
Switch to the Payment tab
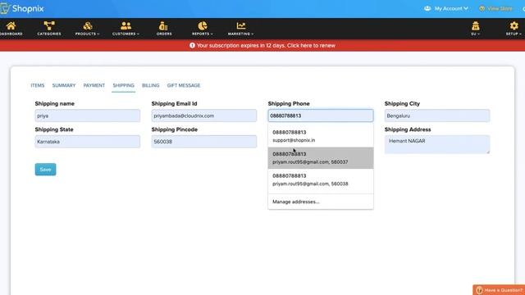pyautogui.click(x=94, y=85)
